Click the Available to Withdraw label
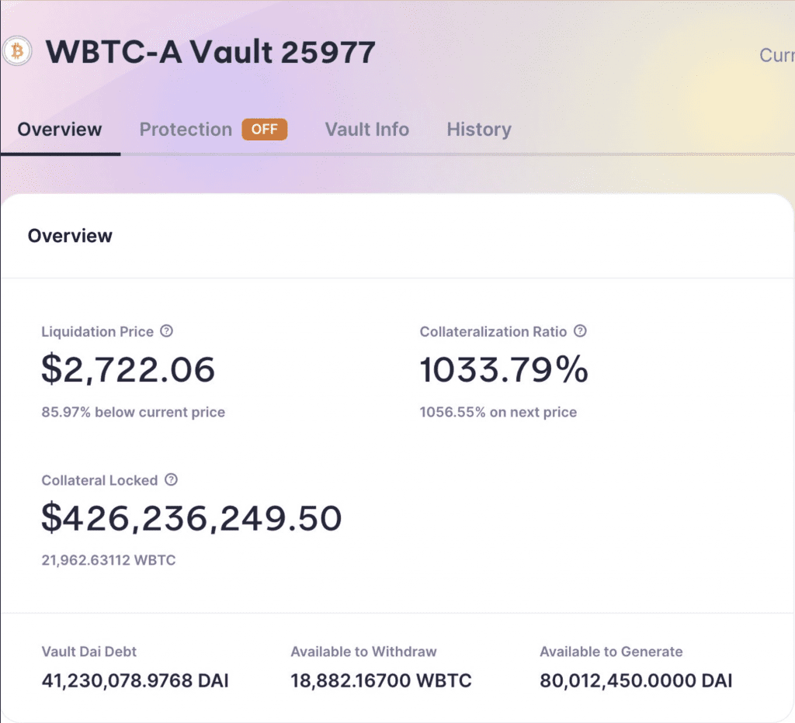Viewport: 795px width, 723px height. [363, 652]
